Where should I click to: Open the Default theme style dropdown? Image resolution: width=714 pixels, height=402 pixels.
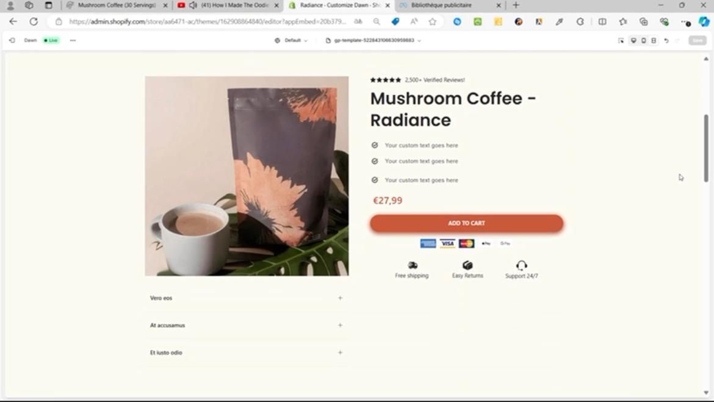click(291, 40)
